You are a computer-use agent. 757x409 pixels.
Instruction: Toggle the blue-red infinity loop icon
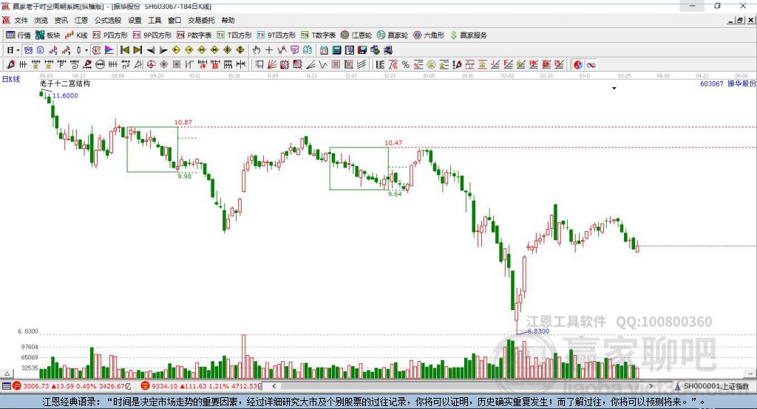pyautogui.click(x=591, y=65)
